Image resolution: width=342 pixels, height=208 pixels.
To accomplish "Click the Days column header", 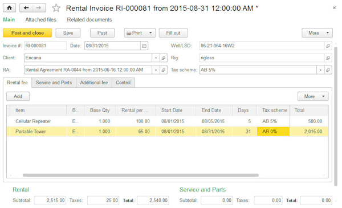I will pos(245,111).
